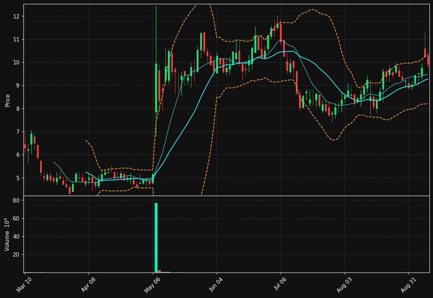Click the tall green volume bar
Screen dimensions: 433x298
point(156,237)
